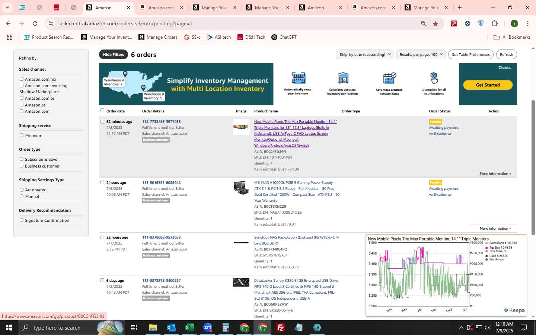The width and height of the screenshot is (536, 335).
Task: Select the Automated shipping settings radio
Action: click(22, 190)
